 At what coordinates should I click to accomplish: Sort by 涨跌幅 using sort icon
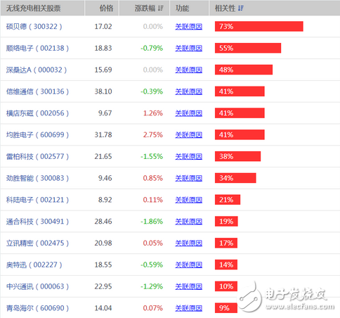[161, 8]
